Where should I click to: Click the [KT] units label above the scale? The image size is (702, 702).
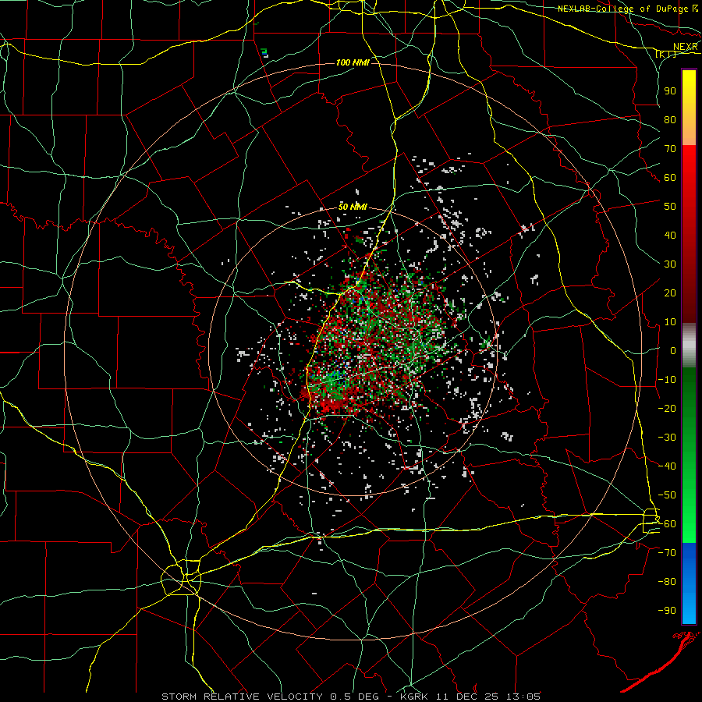tap(666, 55)
